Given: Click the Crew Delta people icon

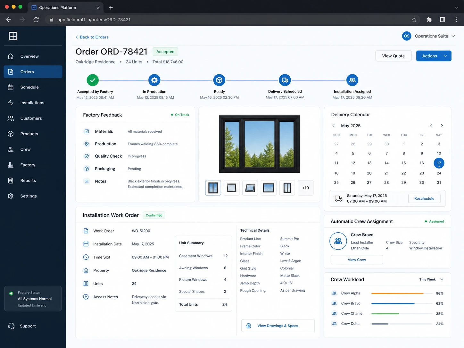Looking at the screenshot, I should [x=334, y=324].
